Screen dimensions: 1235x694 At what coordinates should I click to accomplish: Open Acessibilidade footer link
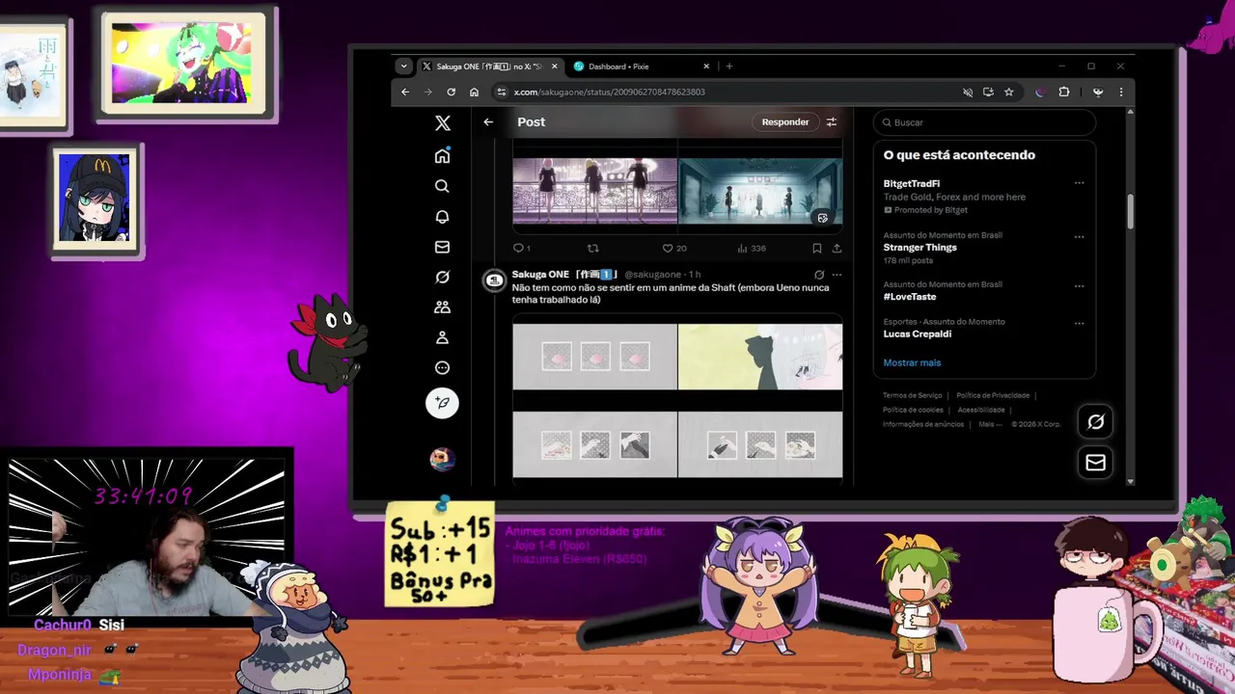[x=981, y=410]
